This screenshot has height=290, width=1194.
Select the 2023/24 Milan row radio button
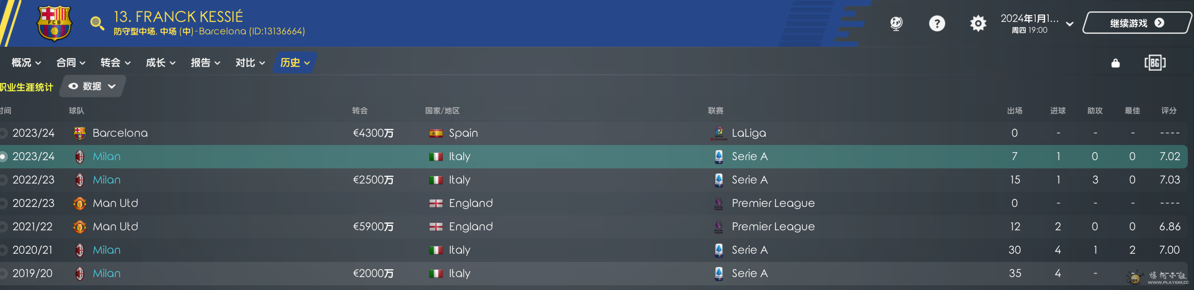3,156
